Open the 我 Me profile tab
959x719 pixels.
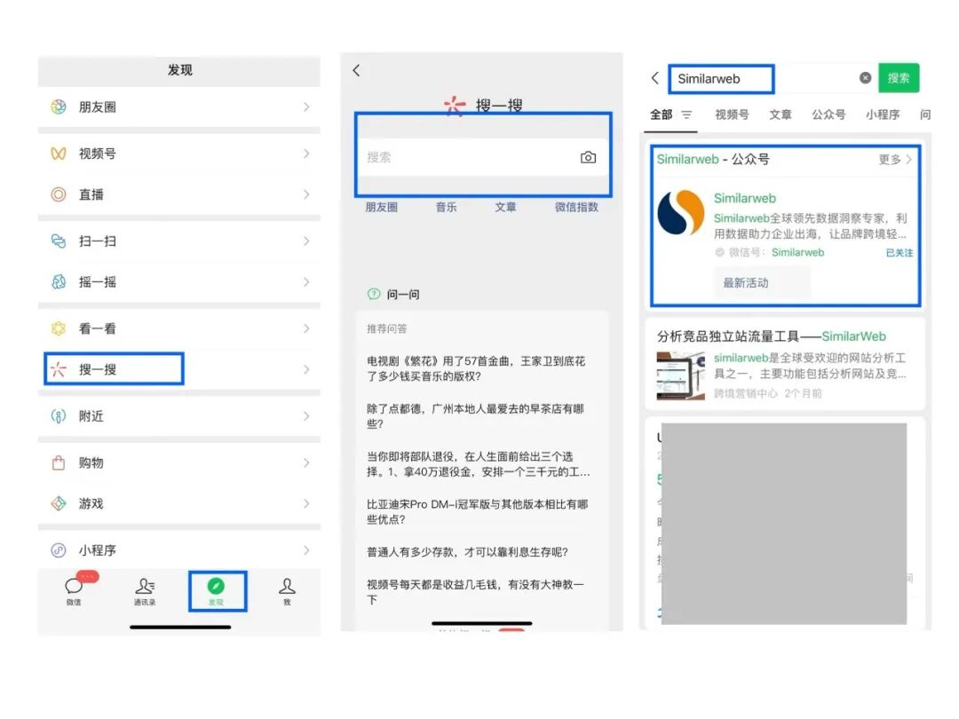click(x=287, y=590)
